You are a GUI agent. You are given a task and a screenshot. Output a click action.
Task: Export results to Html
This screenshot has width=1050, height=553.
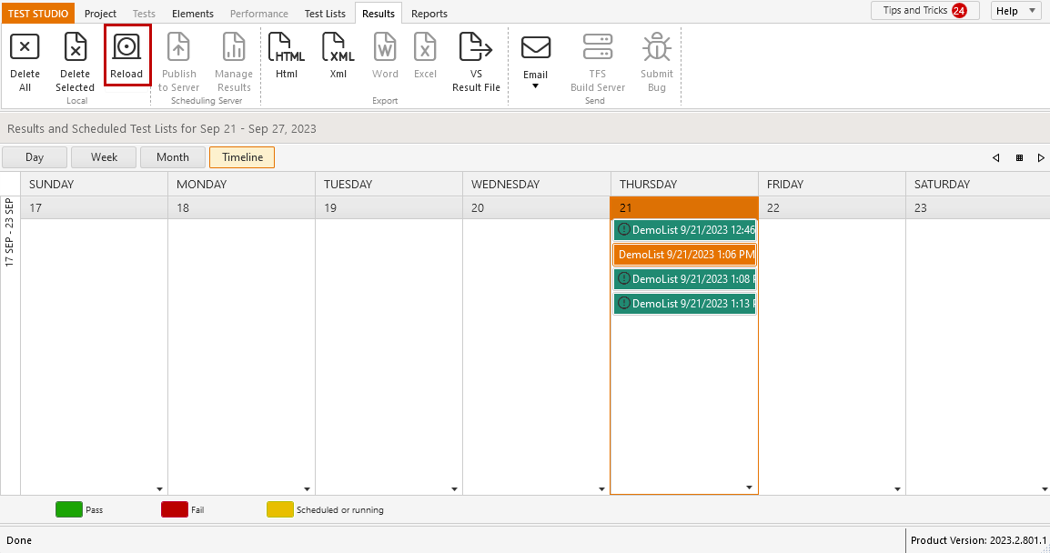pos(287,47)
